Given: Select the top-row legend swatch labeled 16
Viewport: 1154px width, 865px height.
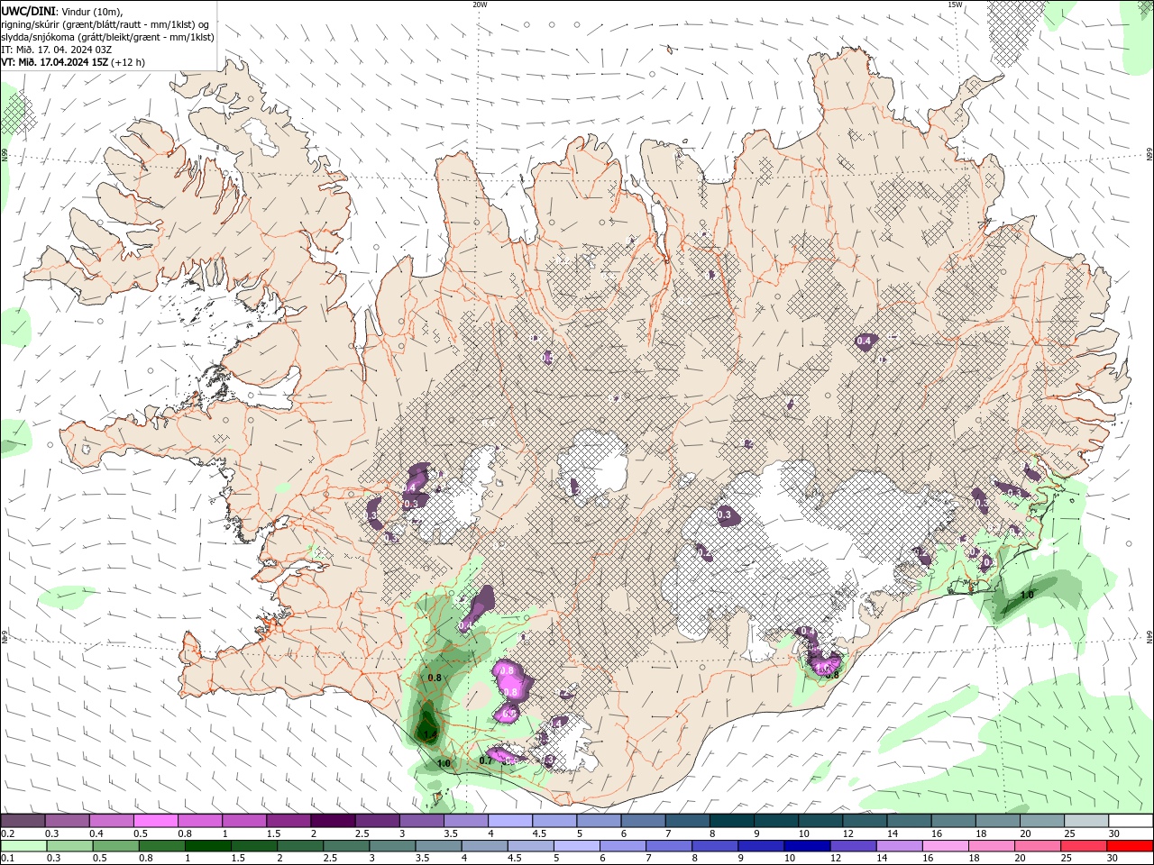Looking at the screenshot, I should (x=952, y=821).
